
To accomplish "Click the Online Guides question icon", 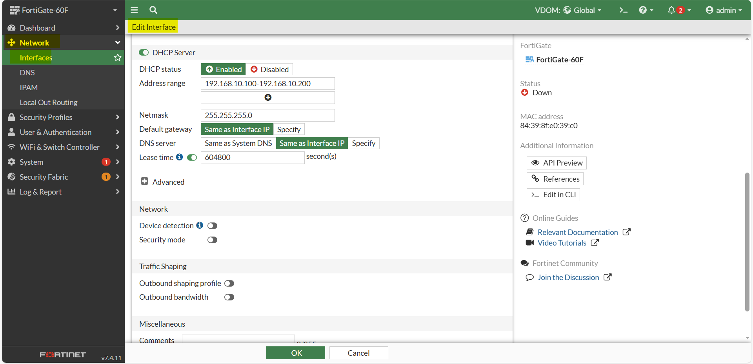I will pos(525,218).
